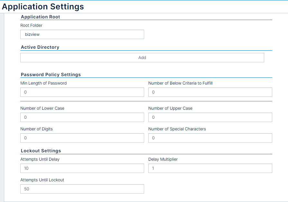Focus the Number of Digits field
Viewport: 288px width, 202px height.
tap(82, 138)
